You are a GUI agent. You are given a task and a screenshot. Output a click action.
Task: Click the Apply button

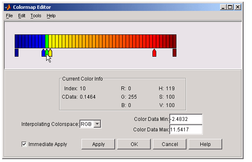(x=98, y=144)
